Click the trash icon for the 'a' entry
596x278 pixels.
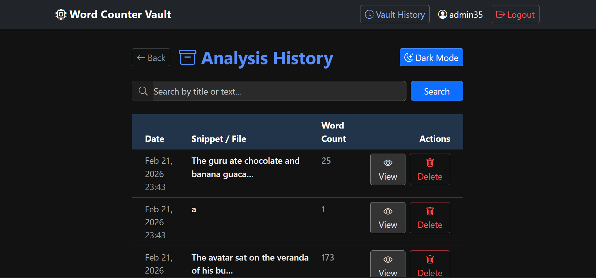430,211
